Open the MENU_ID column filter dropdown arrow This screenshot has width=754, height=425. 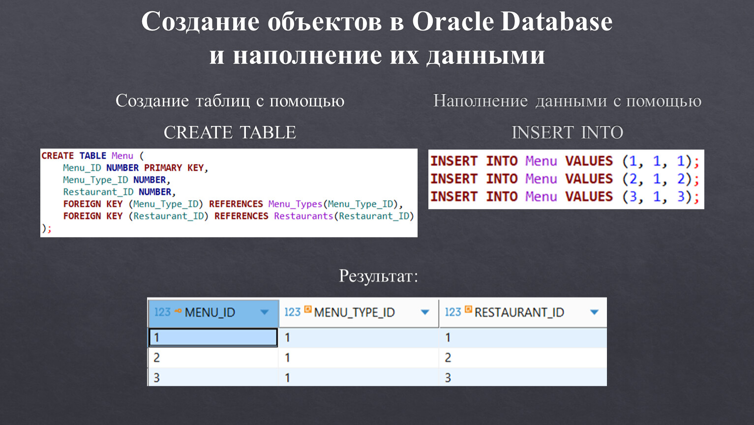[x=264, y=312]
